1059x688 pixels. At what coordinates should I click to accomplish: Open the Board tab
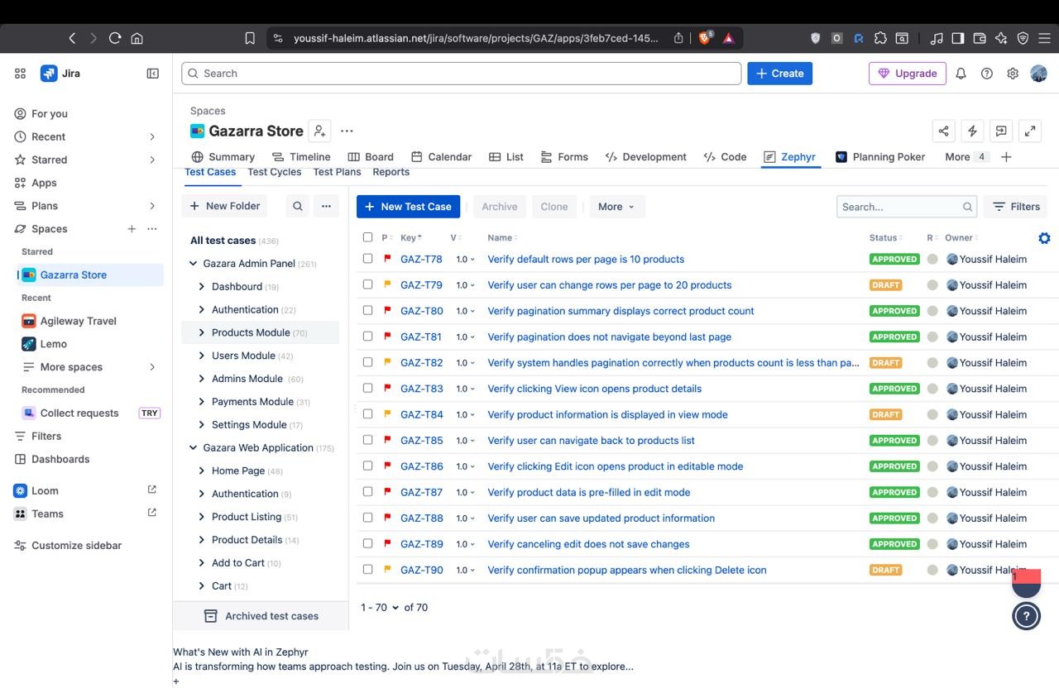tap(371, 157)
